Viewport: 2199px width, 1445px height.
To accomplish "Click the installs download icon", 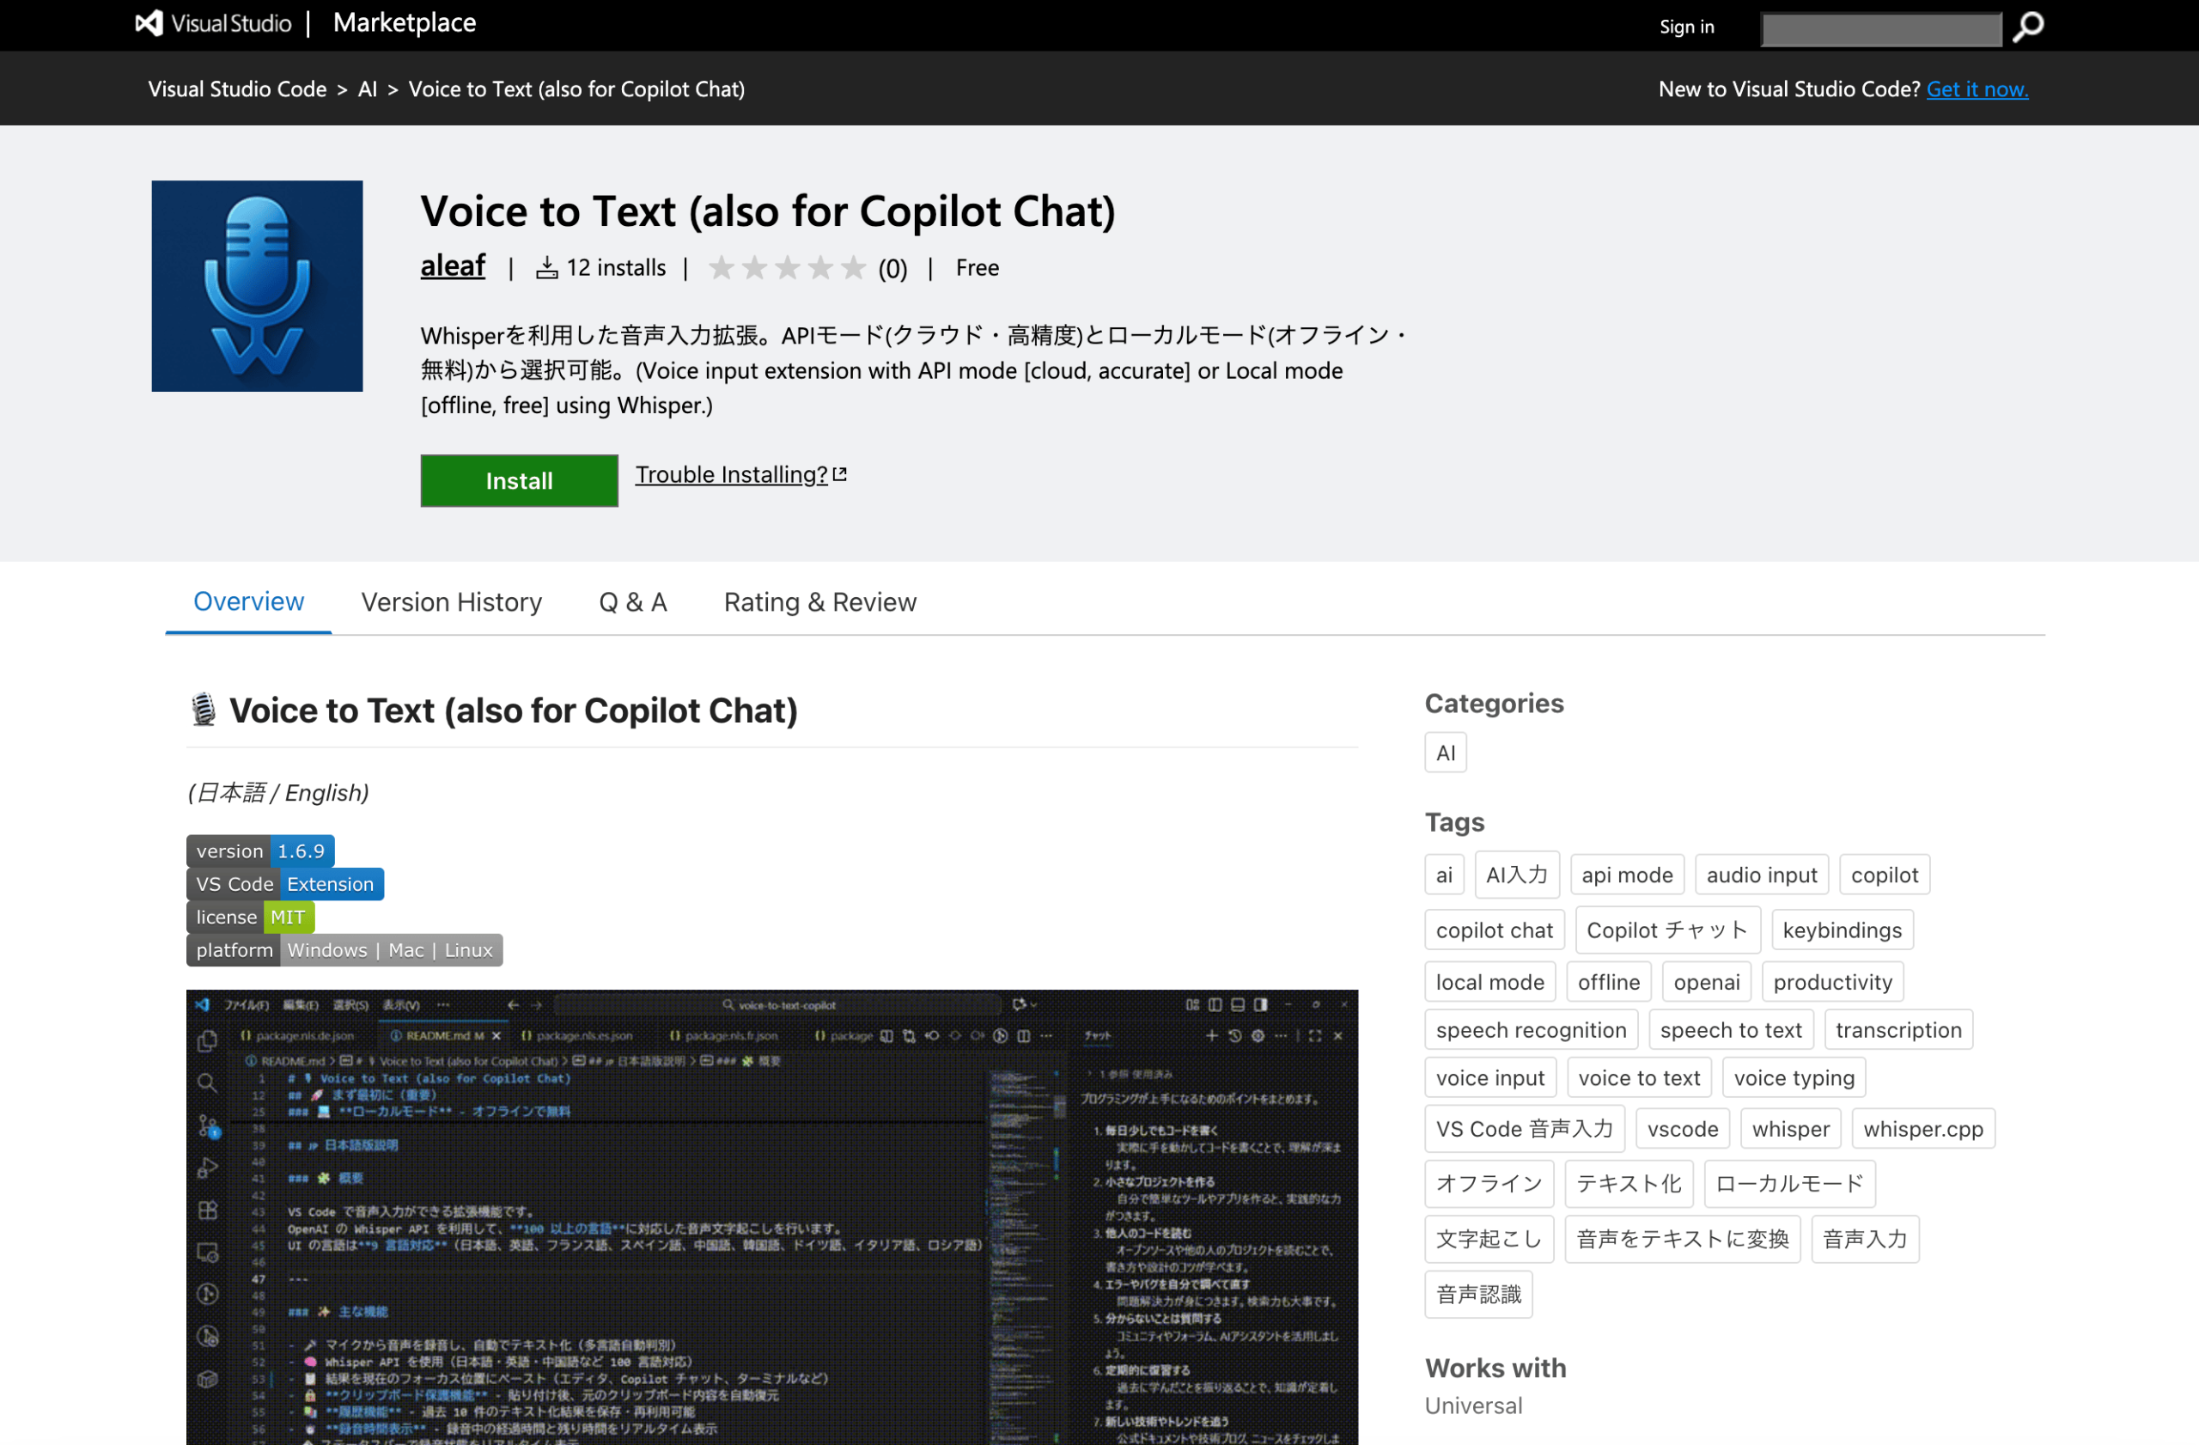I will [547, 269].
